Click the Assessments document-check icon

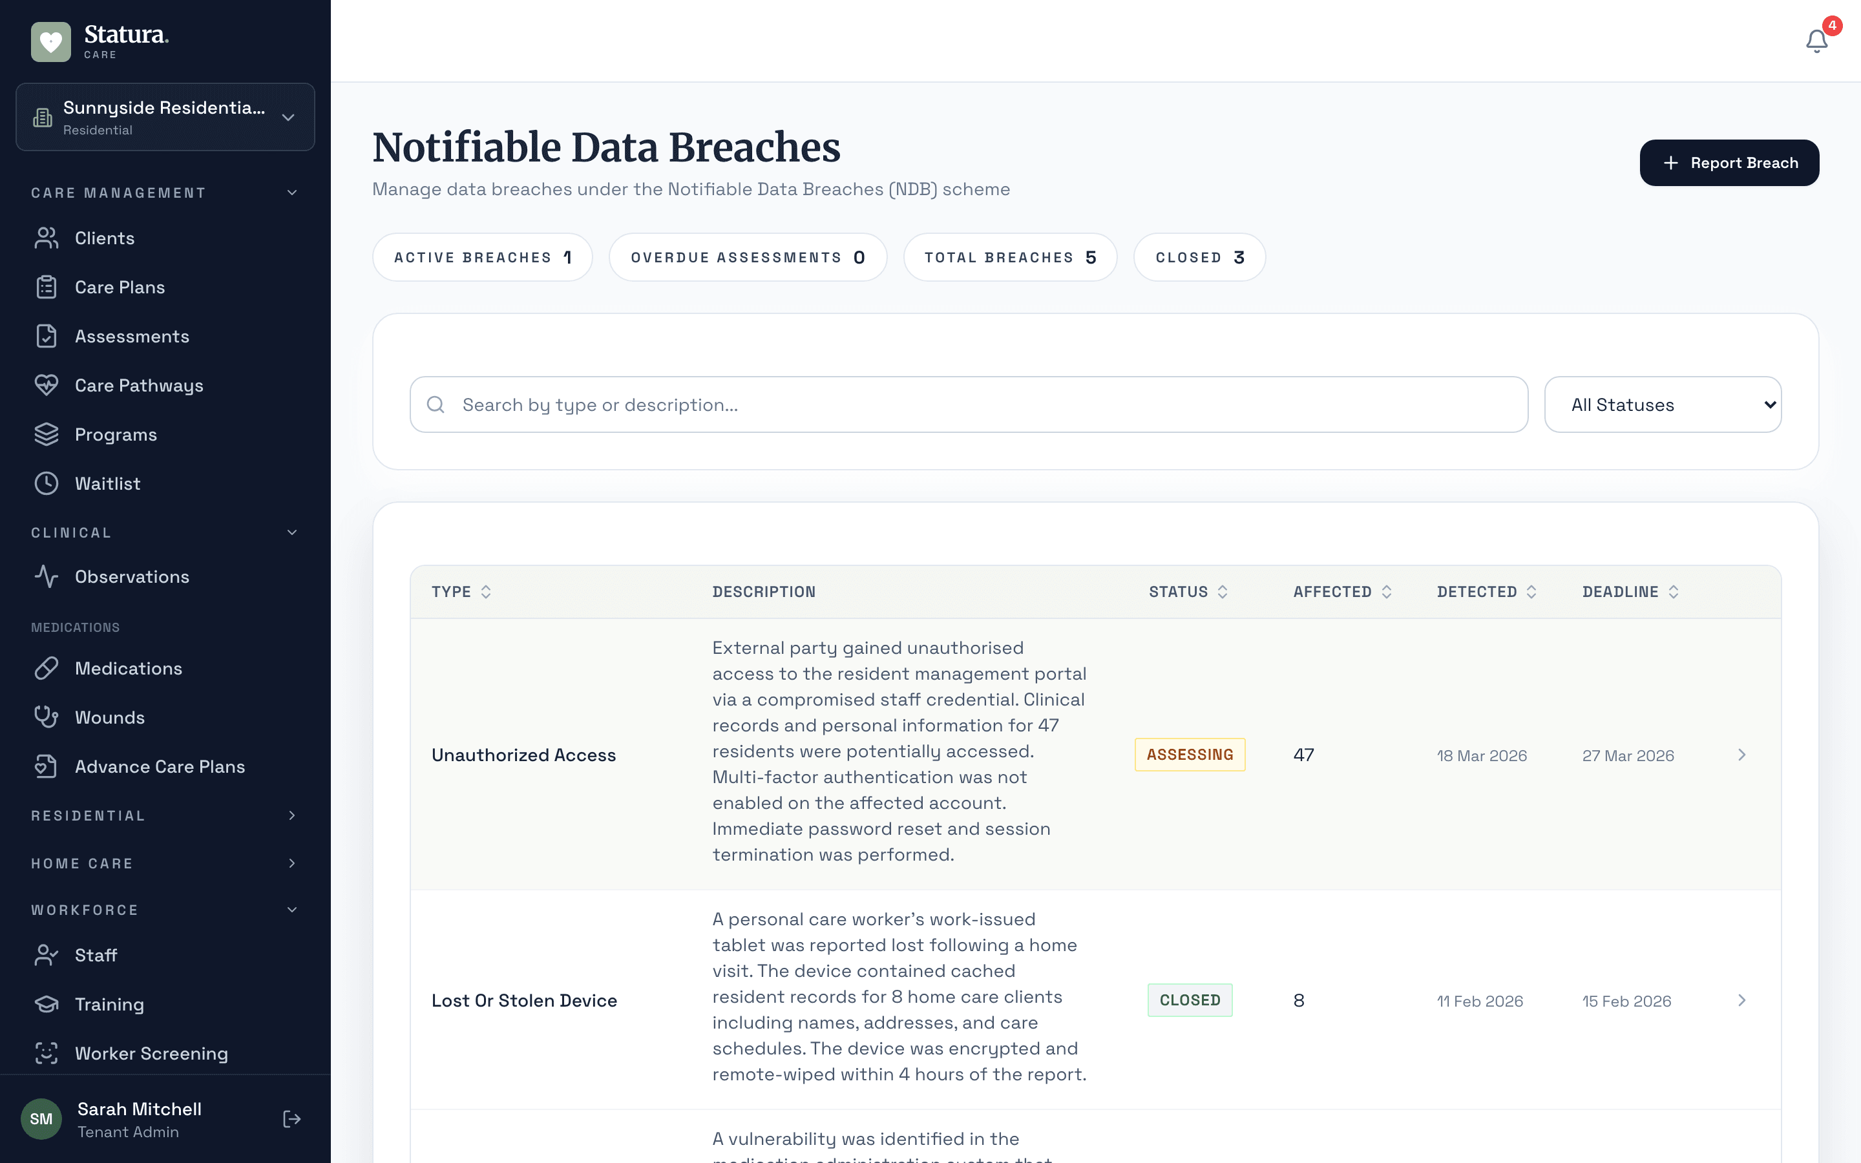(46, 336)
